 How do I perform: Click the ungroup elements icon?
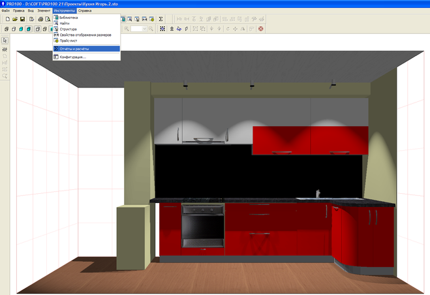203,29
